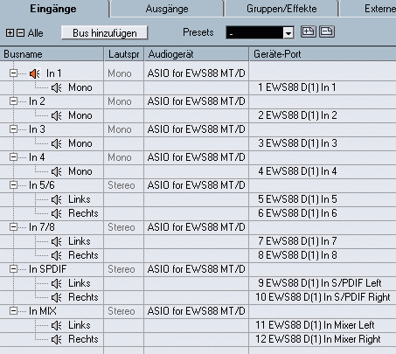
Task: Collapse the In SPDIF bus
Action: click(13, 269)
